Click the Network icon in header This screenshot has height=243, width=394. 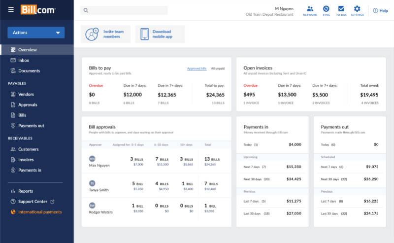tap(310, 9)
